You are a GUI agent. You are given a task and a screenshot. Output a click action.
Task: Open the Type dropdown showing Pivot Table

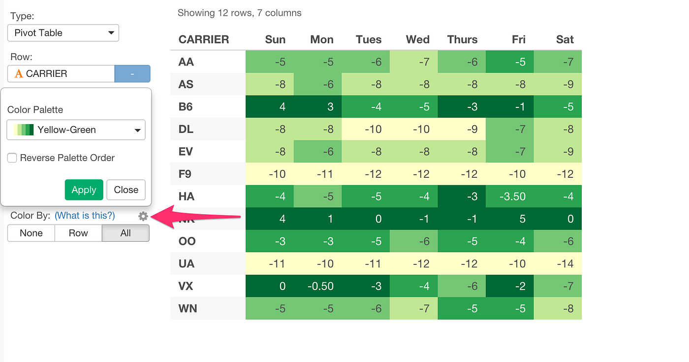(63, 33)
